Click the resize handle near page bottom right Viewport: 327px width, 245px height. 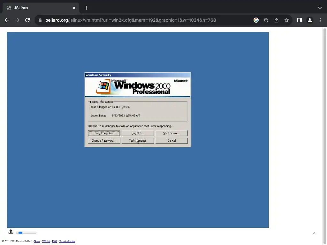tap(314, 233)
